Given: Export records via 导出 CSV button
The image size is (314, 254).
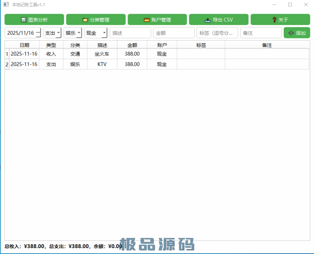Looking at the screenshot, I should [x=219, y=19].
